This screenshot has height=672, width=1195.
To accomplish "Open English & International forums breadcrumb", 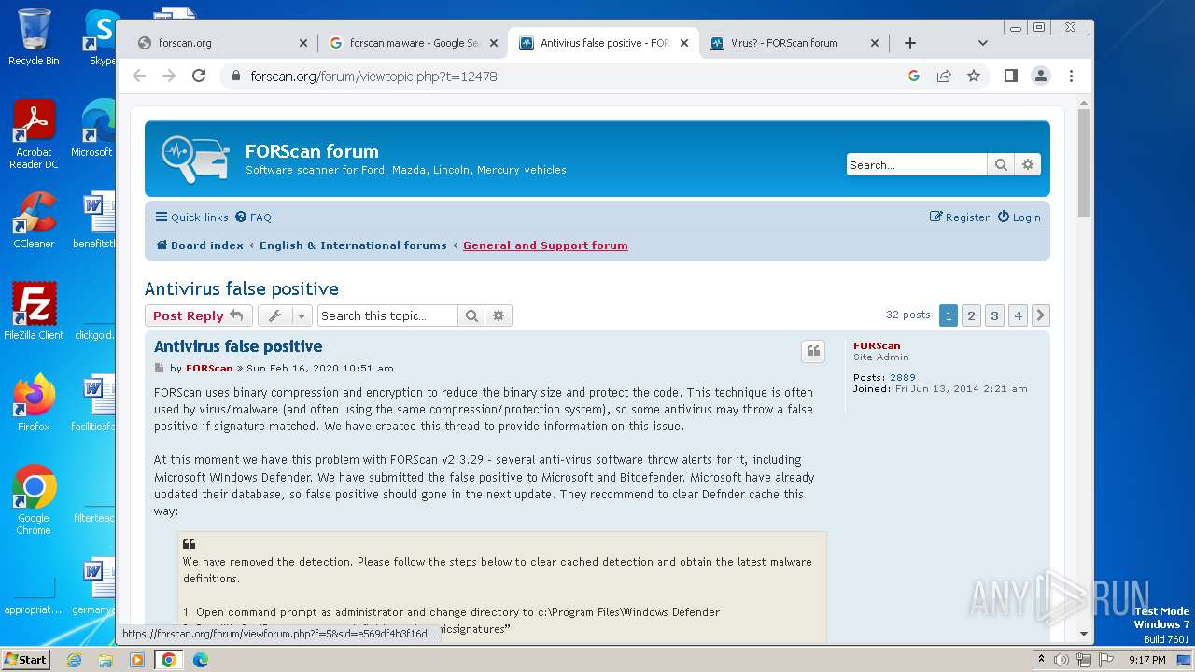I will [353, 245].
